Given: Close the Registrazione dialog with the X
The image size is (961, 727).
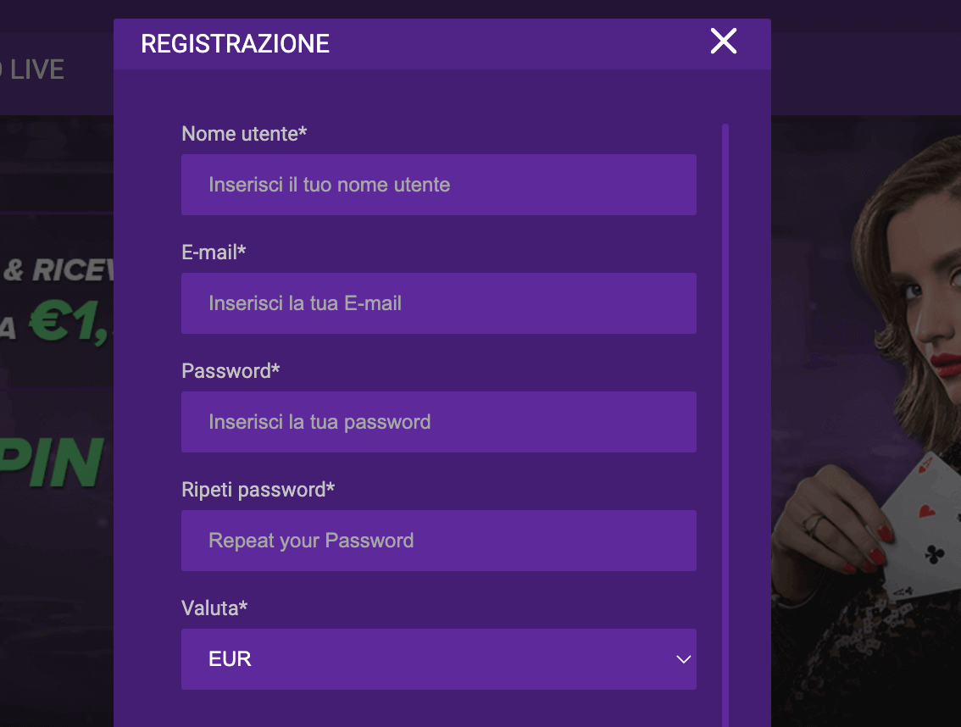Looking at the screenshot, I should (723, 41).
